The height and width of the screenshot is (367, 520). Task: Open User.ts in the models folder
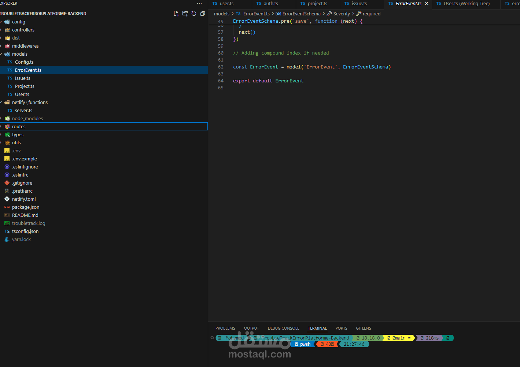click(104, 94)
